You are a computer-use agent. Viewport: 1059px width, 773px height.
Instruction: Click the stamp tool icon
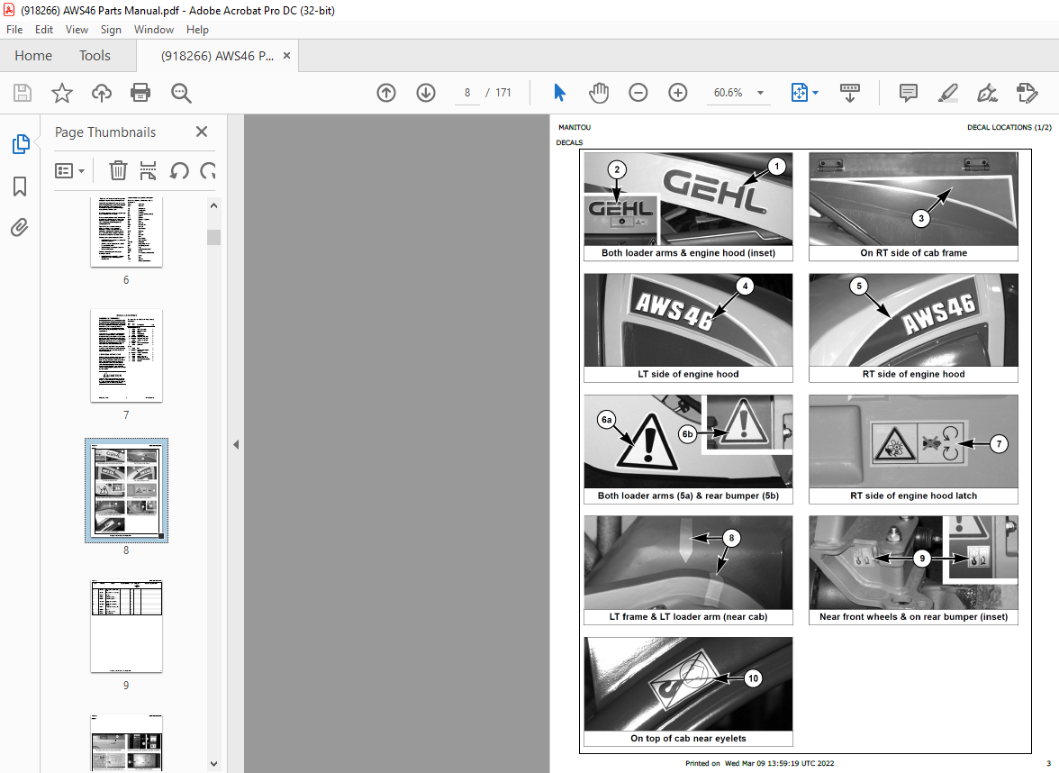pyautogui.click(x=1027, y=93)
